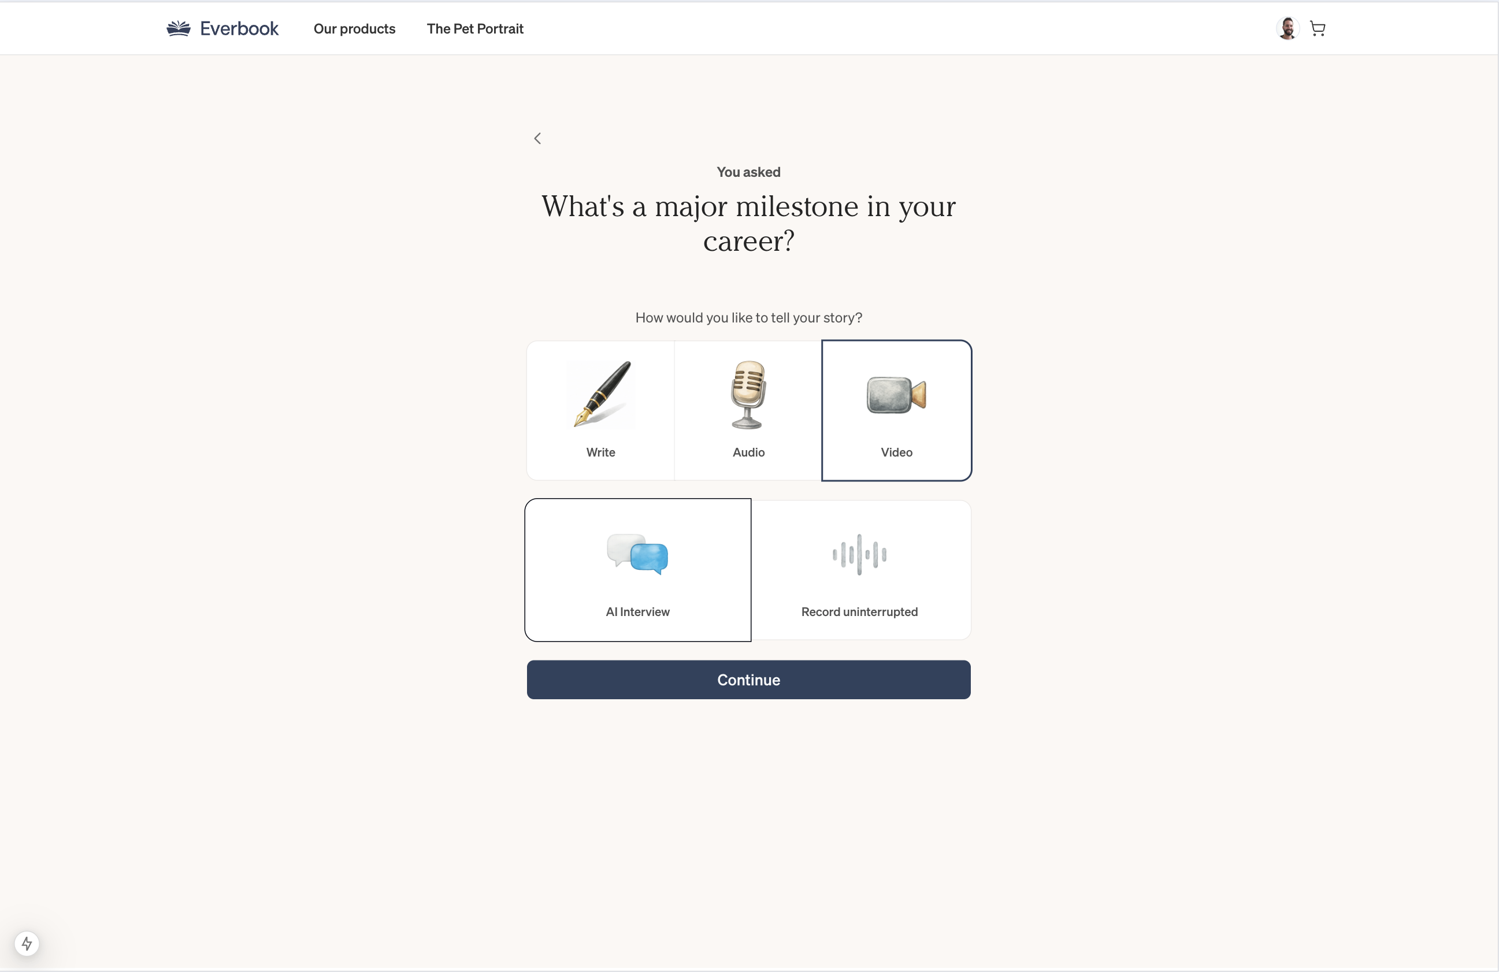Image resolution: width=1499 pixels, height=972 pixels.
Task: Go back with the left chevron arrow
Action: click(537, 139)
